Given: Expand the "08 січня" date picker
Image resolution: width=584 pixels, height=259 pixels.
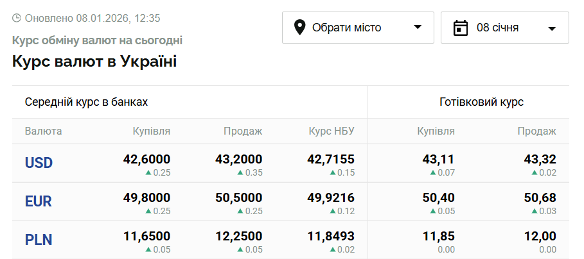Looking at the screenshot, I should 504,28.
